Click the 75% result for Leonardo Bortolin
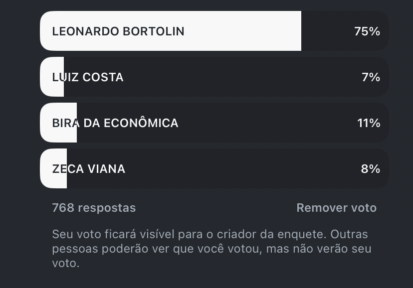The image size is (413, 288). 368,31
